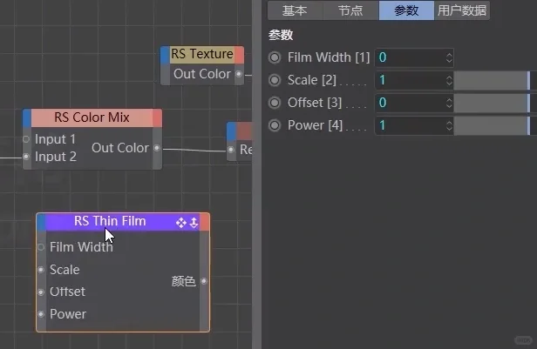Select the 参数 tab
The image size is (537, 349).
[406, 10]
